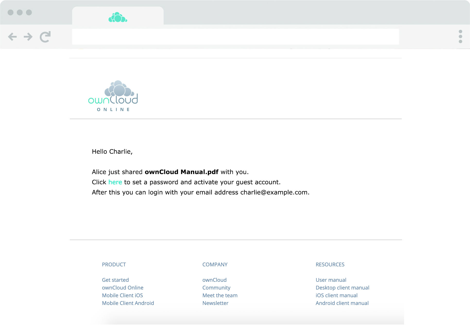Select the ownCloud browser tab
The image size is (470, 325).
(118, 17)
